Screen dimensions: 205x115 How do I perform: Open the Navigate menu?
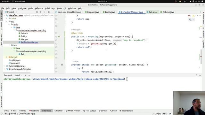tap(22, 8)
